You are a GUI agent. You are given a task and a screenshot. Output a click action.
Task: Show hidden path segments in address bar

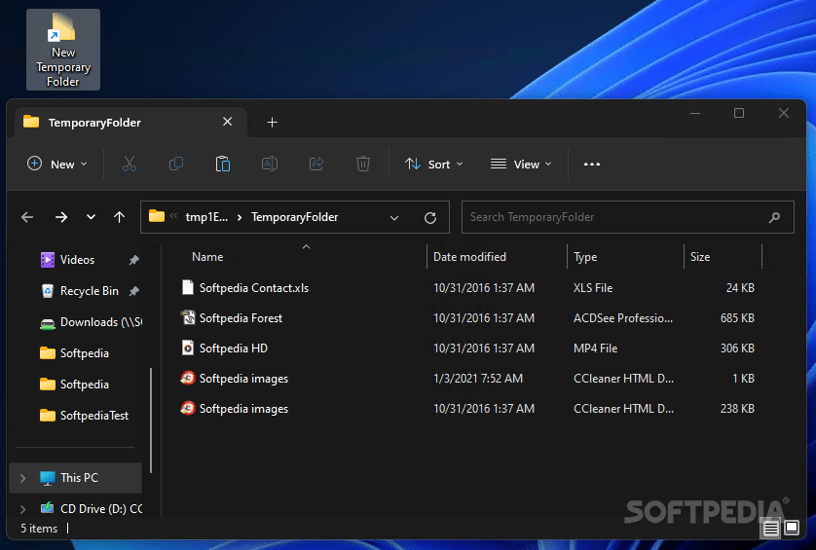174,216
